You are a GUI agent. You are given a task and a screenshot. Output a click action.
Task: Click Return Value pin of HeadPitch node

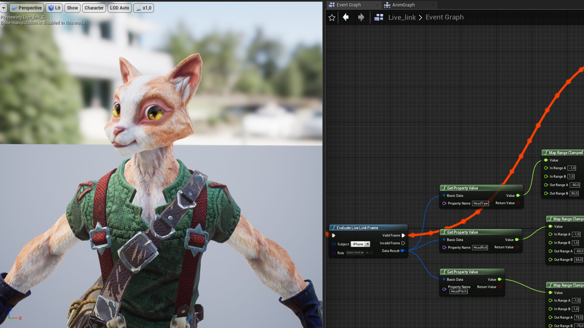pos(499,287)
